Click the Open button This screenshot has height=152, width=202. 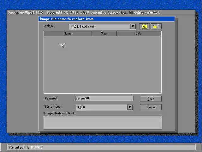[151, 99]
